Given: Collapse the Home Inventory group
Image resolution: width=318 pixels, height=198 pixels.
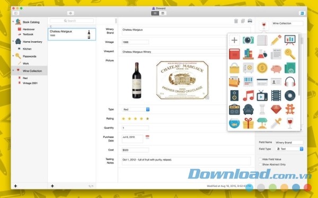Looking at the screenshot, I should [x=13, y=41].
